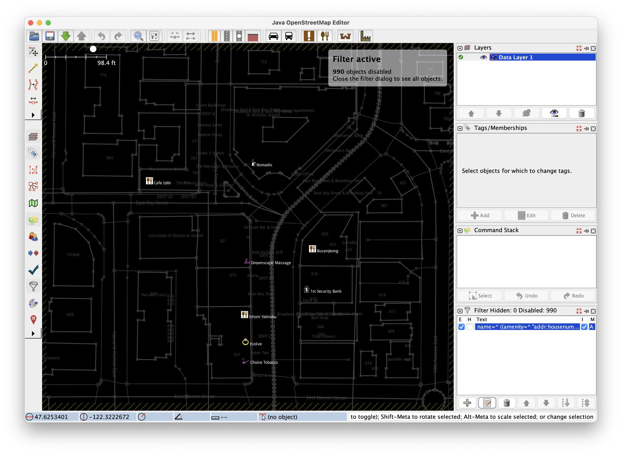Click the Delete tag button
622x455 pixels.
tap(573, 216)
